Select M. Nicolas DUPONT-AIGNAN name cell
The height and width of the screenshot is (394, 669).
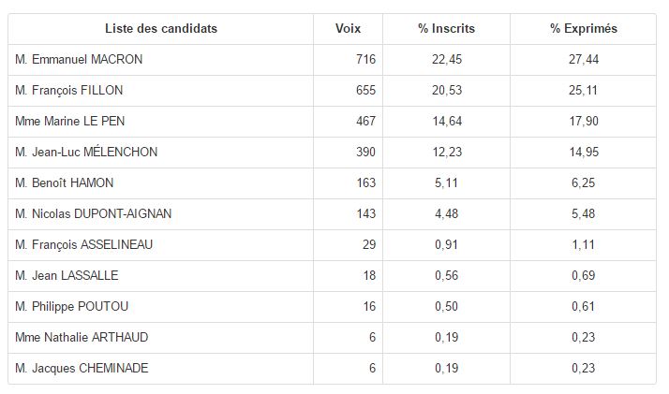coord(94,214)
